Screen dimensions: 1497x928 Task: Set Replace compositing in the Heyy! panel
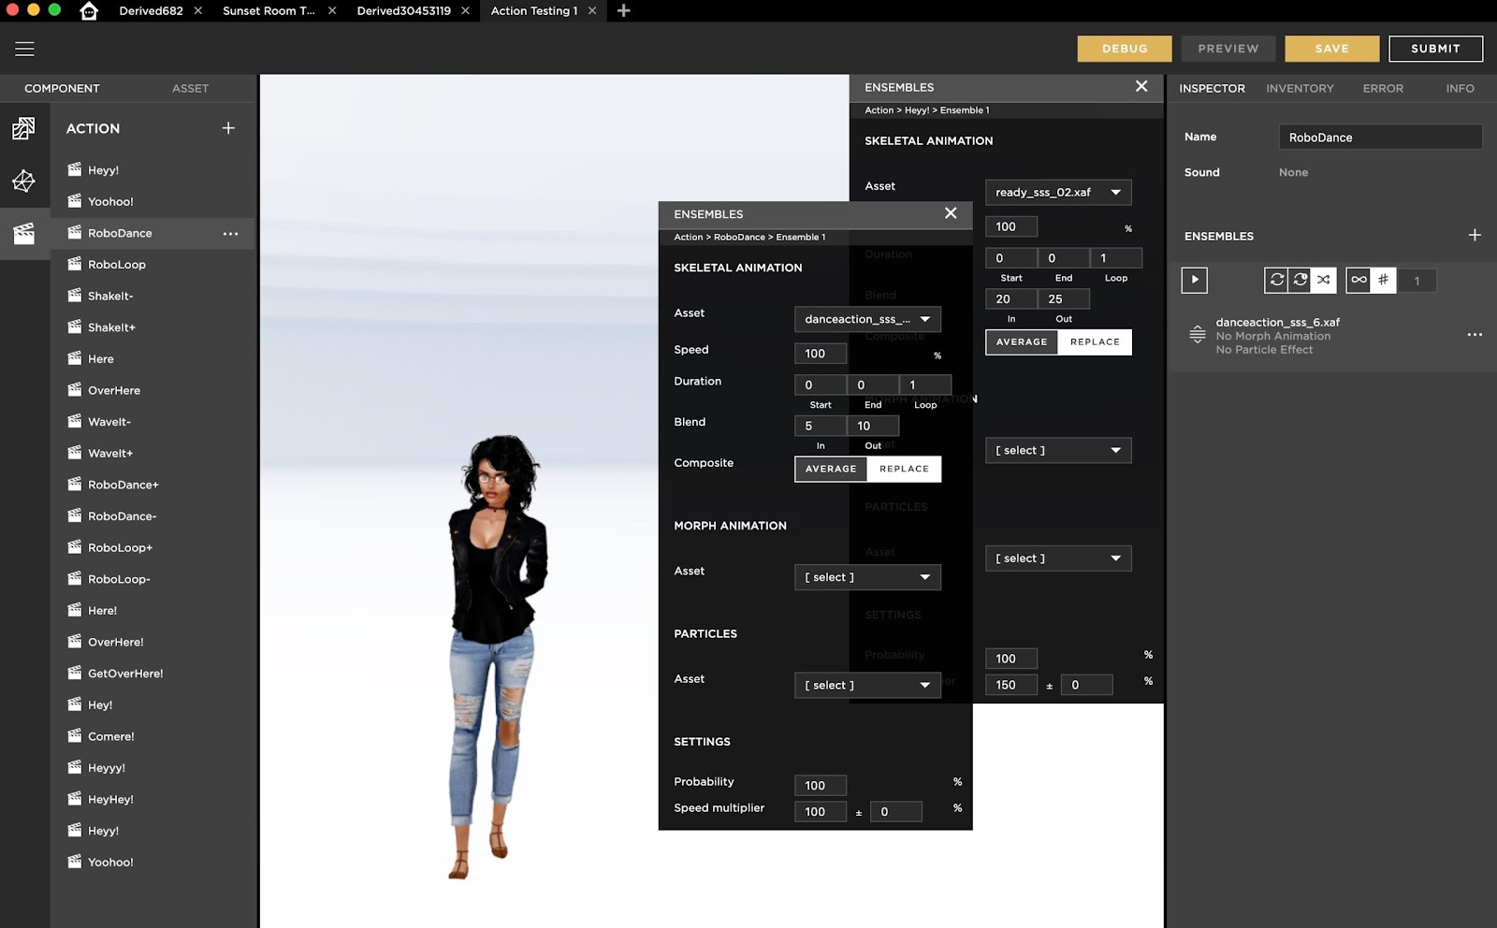click(1095, 342)
